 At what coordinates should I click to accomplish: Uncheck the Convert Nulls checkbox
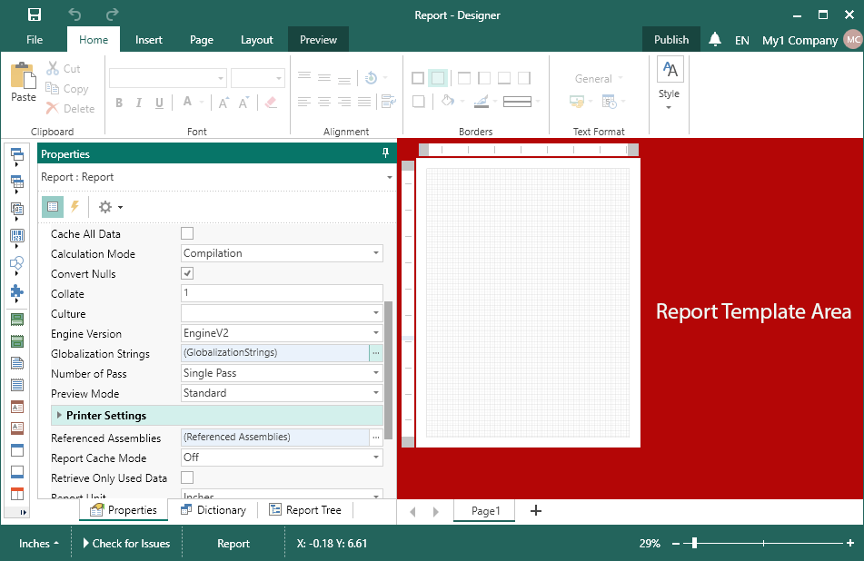[x=187, y=272]
